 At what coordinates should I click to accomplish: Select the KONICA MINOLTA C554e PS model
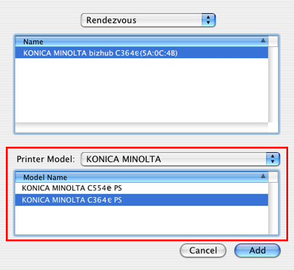tap(142, 188)
